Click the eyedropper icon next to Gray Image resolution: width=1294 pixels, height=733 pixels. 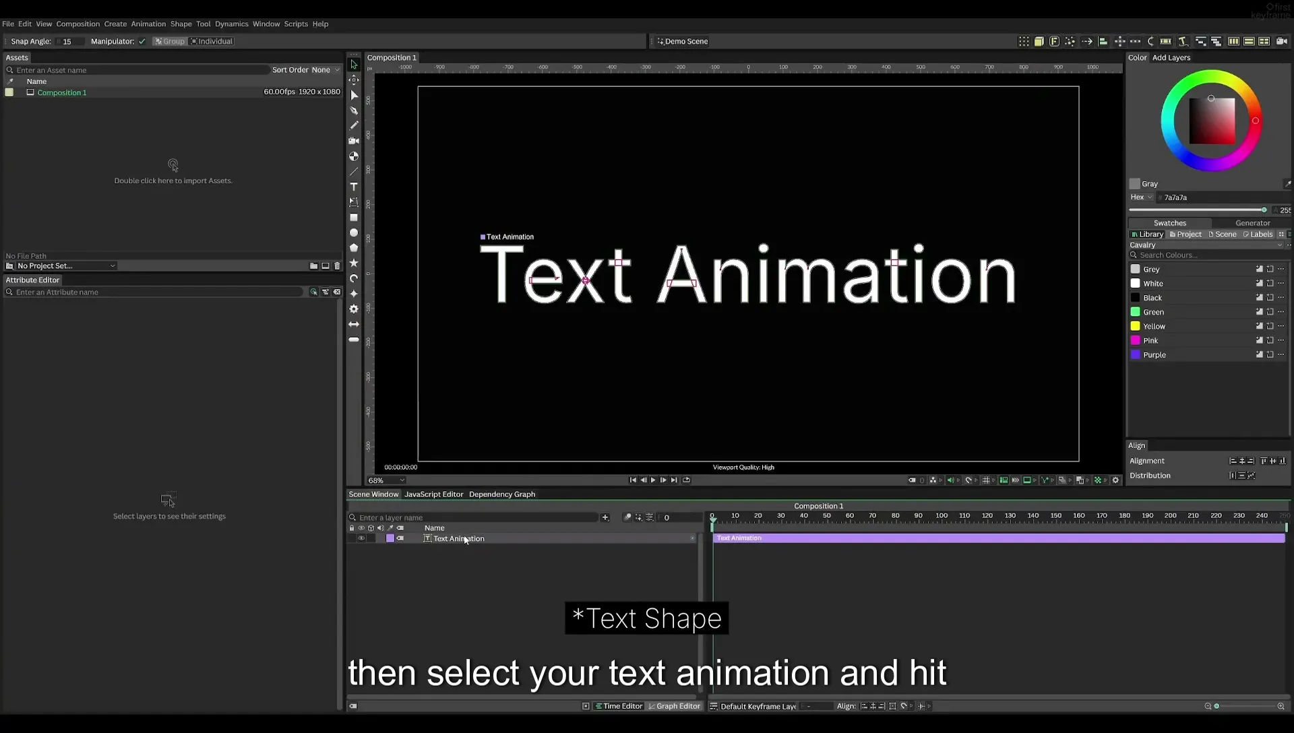click(1287, 184)
